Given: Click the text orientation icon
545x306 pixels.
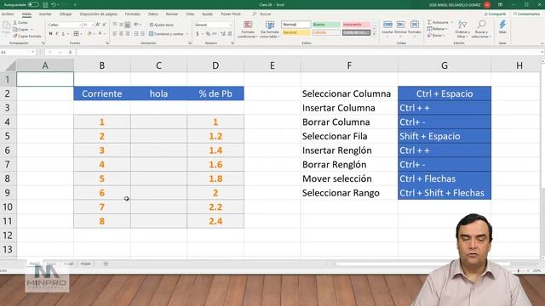Looking at the screenshot, I should tap(136, 25).
